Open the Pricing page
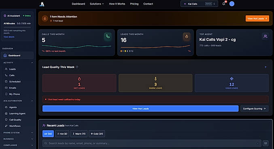The height and width of the screenshot is (149, 274). click(x=134, y=4)
